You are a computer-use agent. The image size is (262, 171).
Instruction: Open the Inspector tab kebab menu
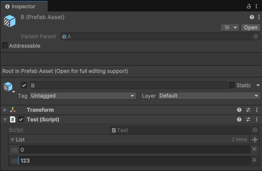(256, 6)
